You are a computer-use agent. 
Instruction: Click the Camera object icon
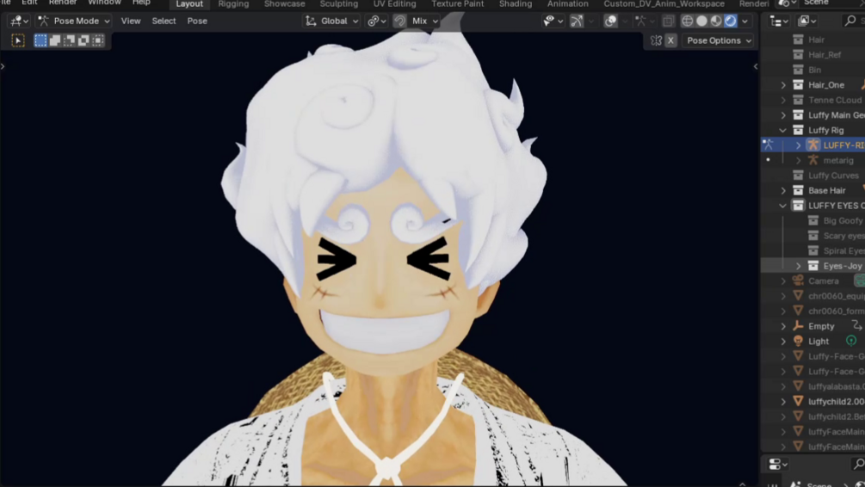[x=798, y=280]
